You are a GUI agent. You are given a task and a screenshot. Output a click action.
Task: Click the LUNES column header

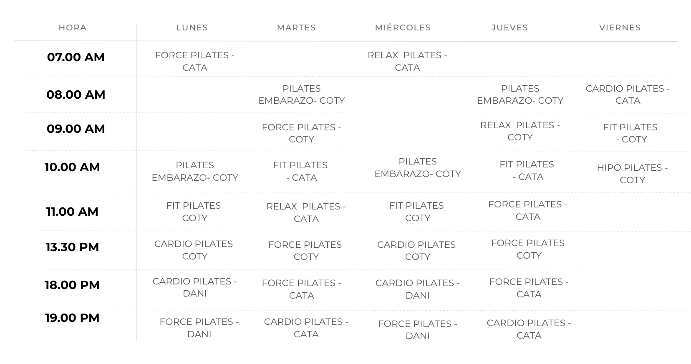coord(192,28)
